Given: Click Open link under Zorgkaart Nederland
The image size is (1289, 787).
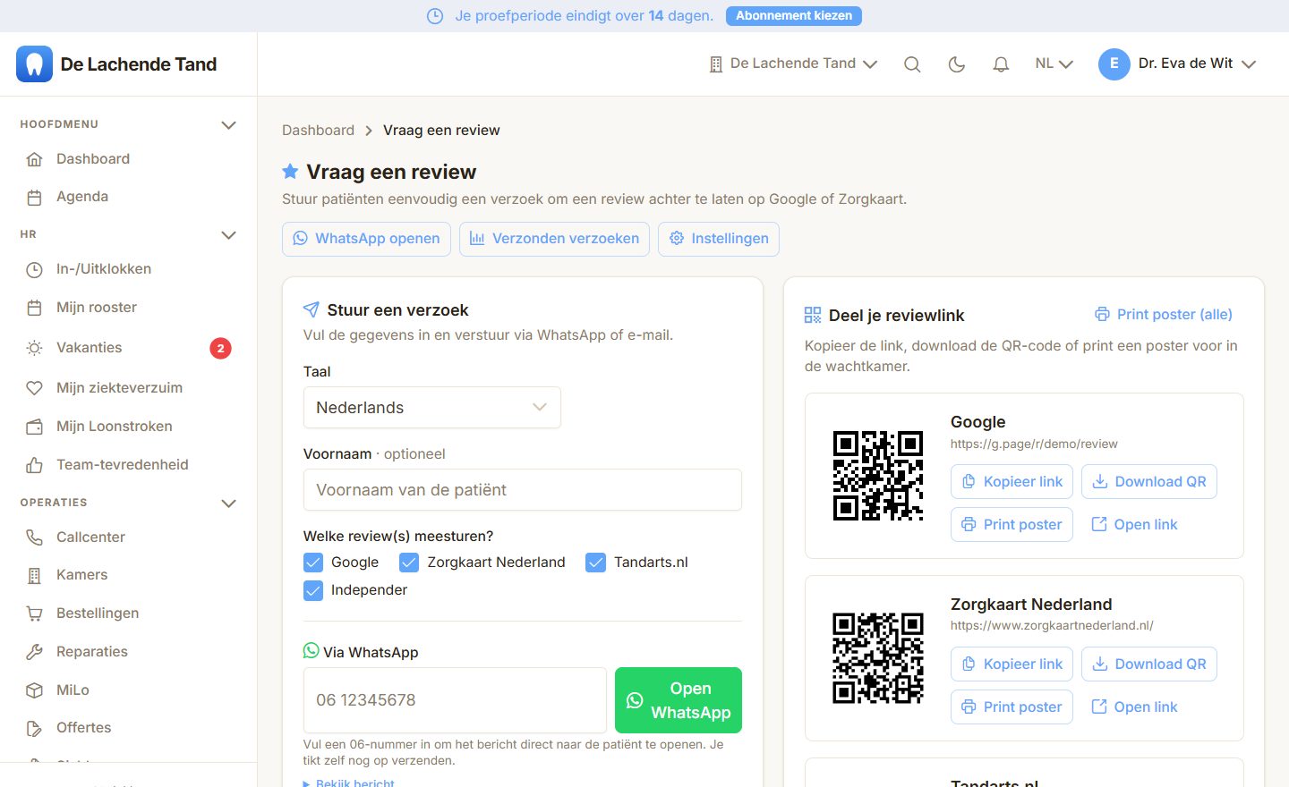Looking at the screenshot, I should click(x=1134, y=707).
